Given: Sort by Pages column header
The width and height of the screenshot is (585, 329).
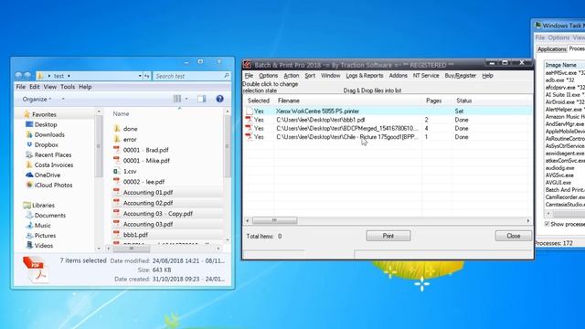Looking at the screenshot, I should [x=437, y=101].
